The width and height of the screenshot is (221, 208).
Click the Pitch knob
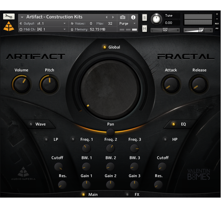[49, 85]
